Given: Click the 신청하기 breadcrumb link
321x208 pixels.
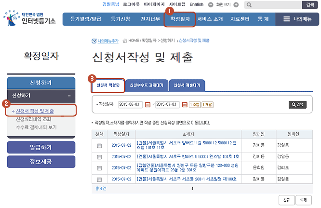Looking at the screenshot, I should pos(167,41).
